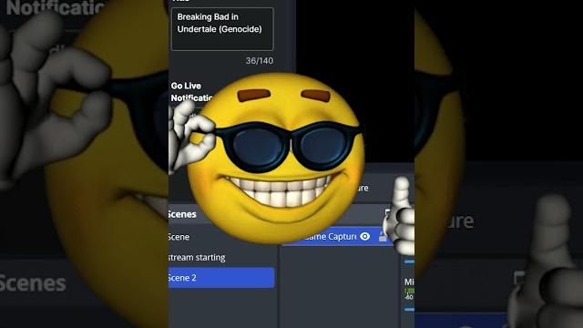This screenshot has width=583, height=328.
Task: Adjust the blue volume slider above Mic
Action: pyautogui.click(x=409, y=261)
